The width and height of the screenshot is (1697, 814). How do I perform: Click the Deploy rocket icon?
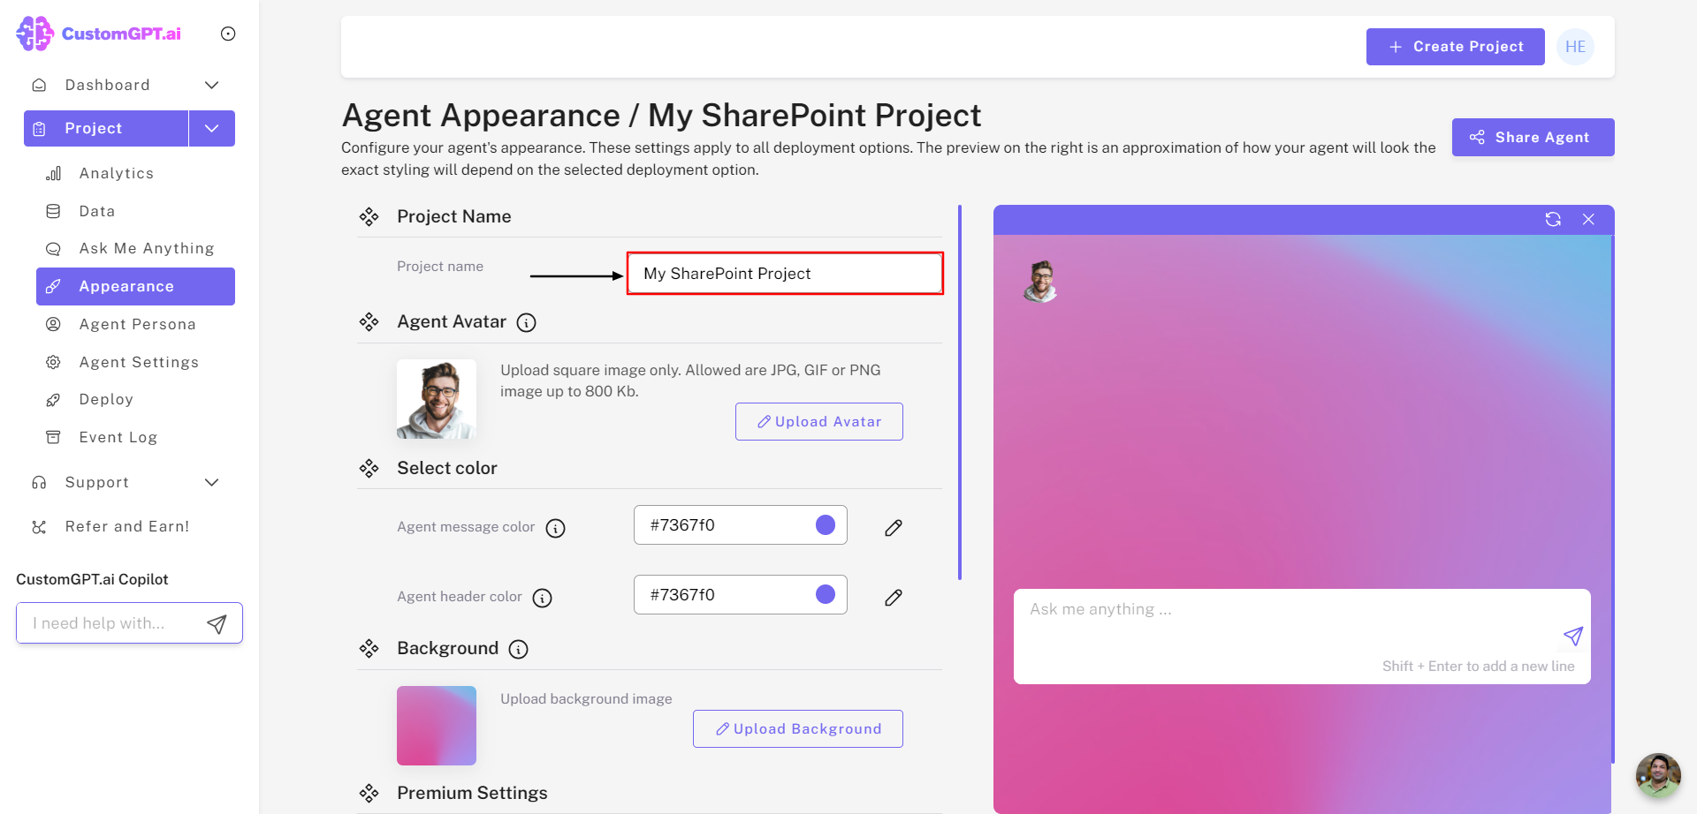53,400
